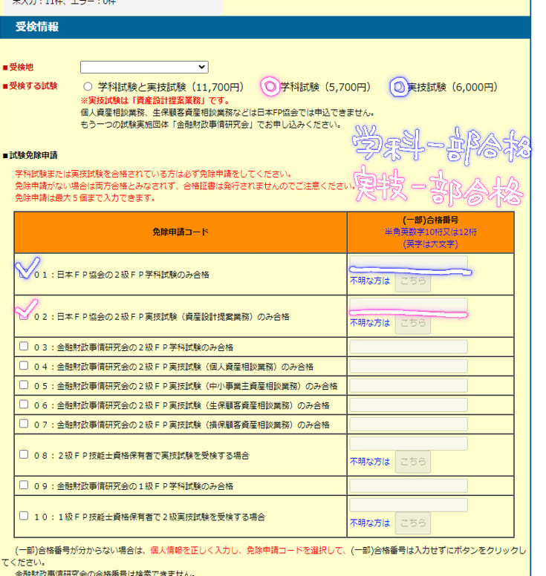Click pass number field for code 03

[x=409, y=347]
